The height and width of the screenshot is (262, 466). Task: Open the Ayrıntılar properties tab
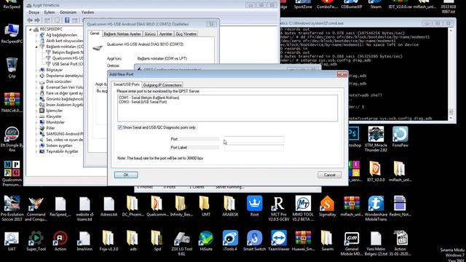pyautogui.click(x=165, y=34)
